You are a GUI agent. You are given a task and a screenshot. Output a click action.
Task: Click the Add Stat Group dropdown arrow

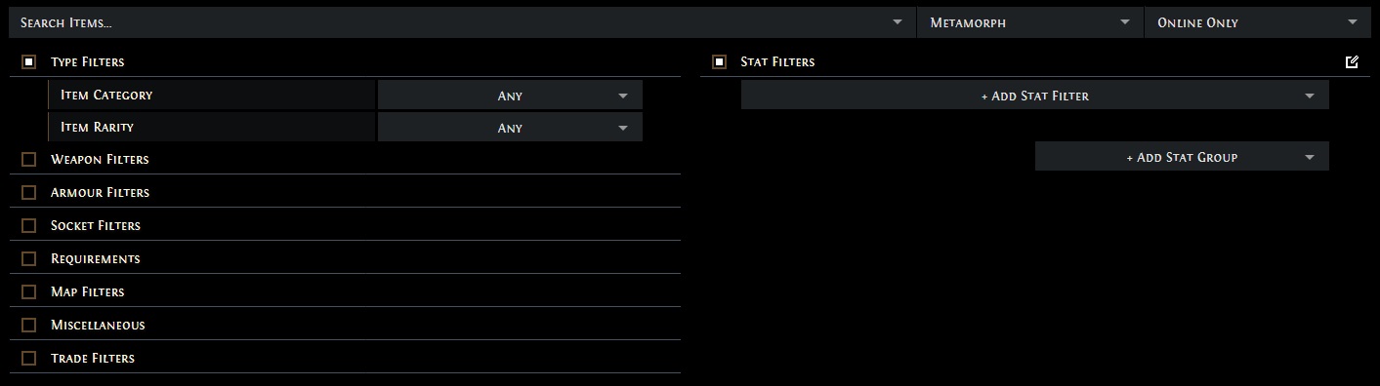[1309, 157]
